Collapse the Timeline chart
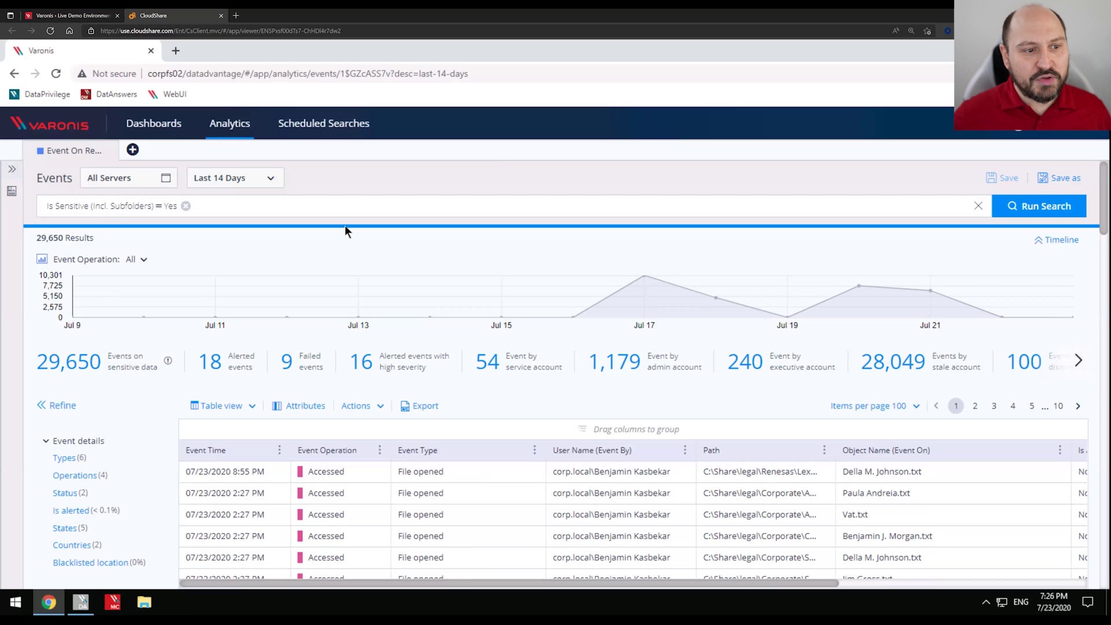The height and width of the screenshot is (625, 1111). point(1056,240)
